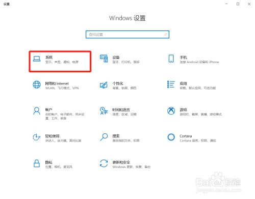Click the 游戏 title text
Viewport: 255px width, 199px height.
pos(183,110)
